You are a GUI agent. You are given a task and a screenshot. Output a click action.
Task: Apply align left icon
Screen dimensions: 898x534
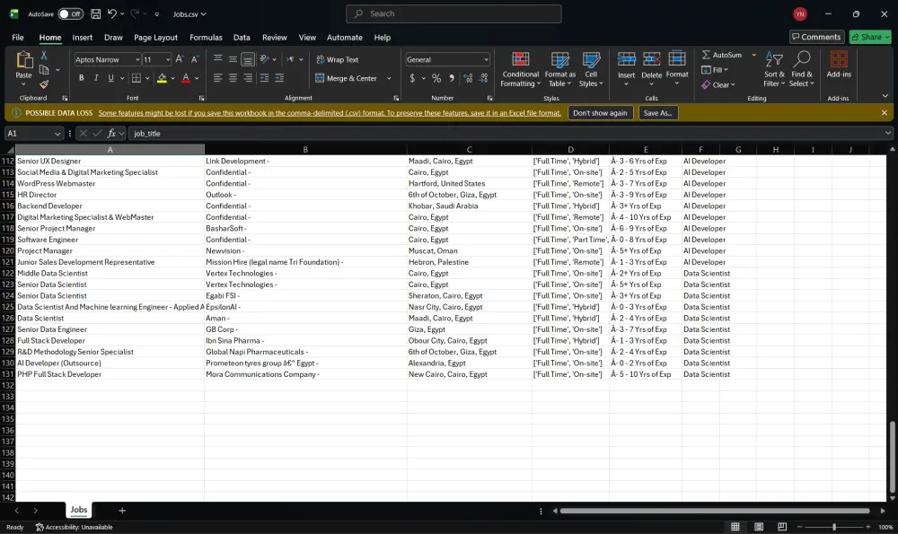[x=217, y=78]
